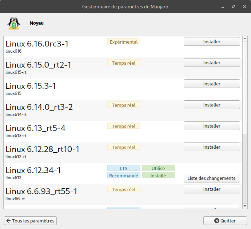Screen dimensions: 251x229
Task: Select the Linux 6.15.3-1 row title
Action: tap(31, 86)
